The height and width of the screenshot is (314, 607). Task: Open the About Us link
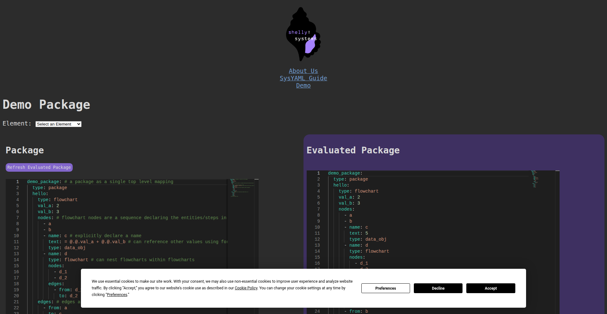click(303, 71)
